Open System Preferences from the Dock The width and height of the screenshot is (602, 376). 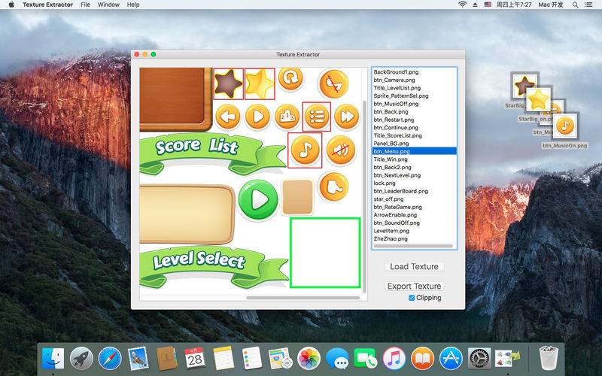(x=479, y=359)
